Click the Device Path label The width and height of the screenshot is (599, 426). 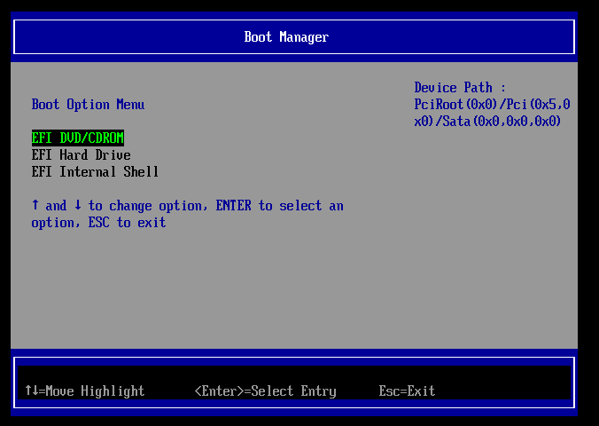click(460, 88)
